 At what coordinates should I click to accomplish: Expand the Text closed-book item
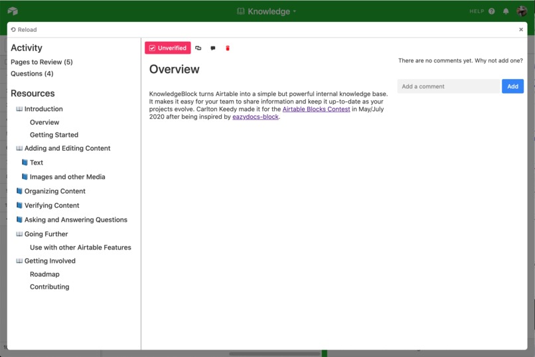coord(33,163)
